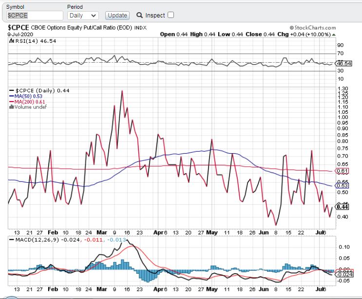Click the green up-arrow change icon

(x=334, y=35)
